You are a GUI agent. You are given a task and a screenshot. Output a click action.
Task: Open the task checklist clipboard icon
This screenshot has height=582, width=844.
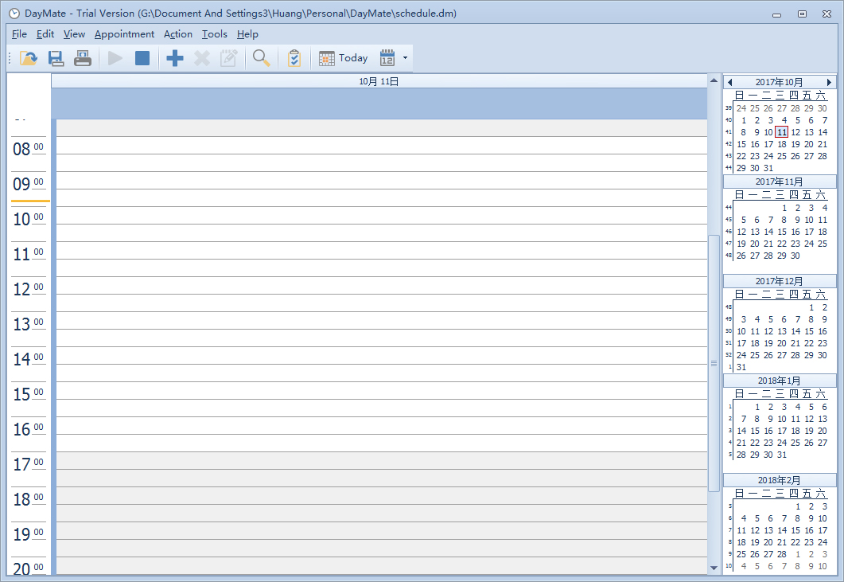(294, 58)
